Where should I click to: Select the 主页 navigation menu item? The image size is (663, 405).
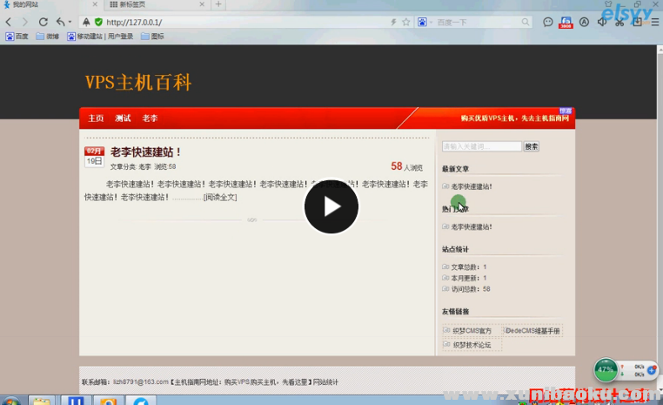[96, 118]
